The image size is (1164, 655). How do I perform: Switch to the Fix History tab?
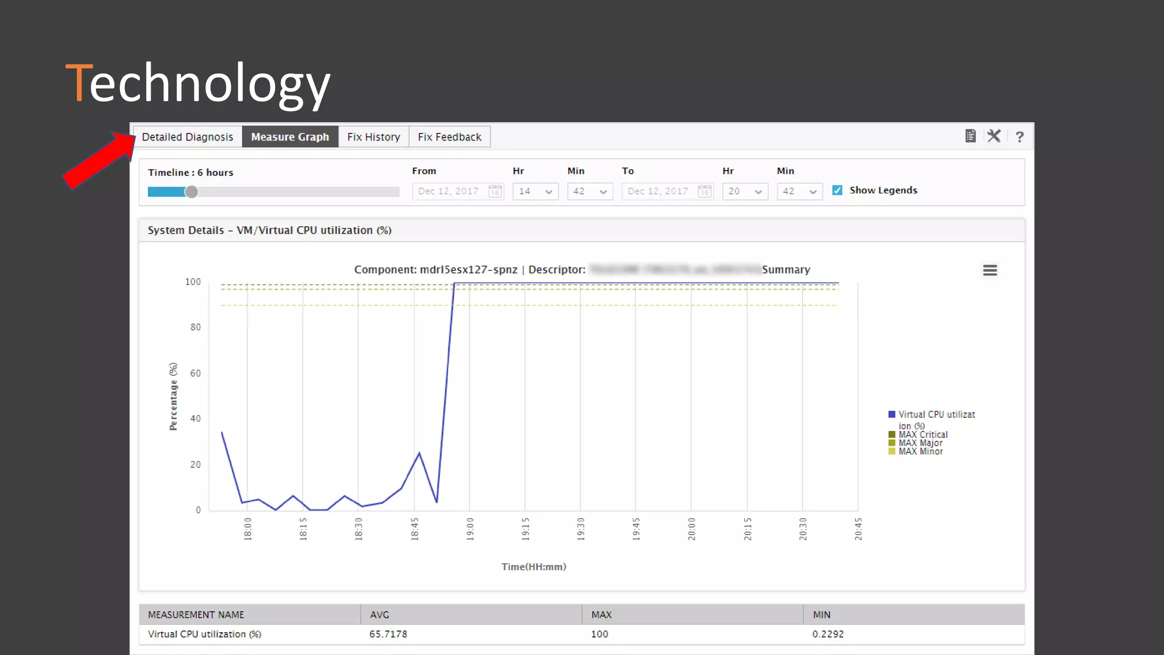click(x=373, y=137)
